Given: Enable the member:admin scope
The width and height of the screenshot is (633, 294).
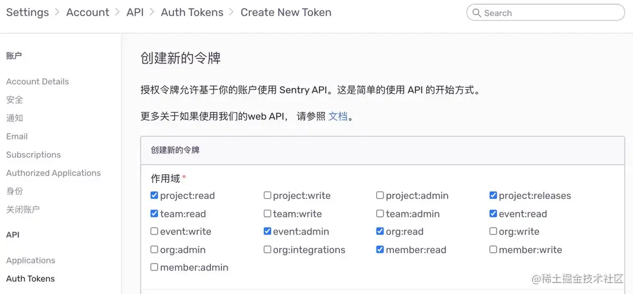Looking at the screenshot, I should click(154, 267).
